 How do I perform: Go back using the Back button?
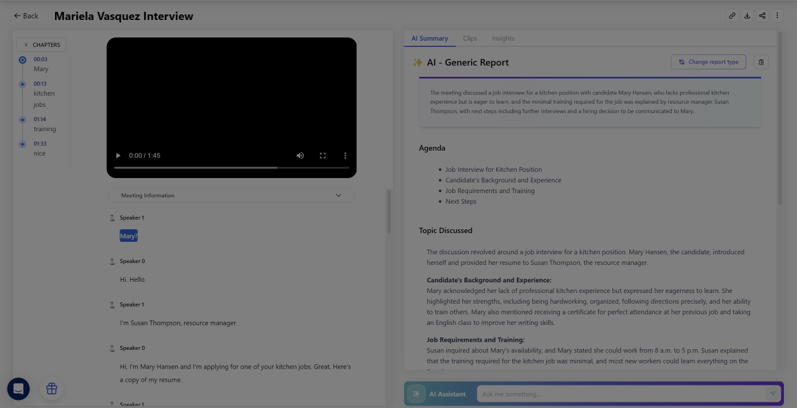26,16
